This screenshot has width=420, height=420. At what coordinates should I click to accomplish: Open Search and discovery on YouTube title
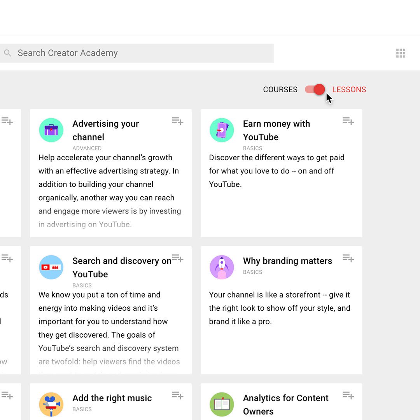pos(122,268)
